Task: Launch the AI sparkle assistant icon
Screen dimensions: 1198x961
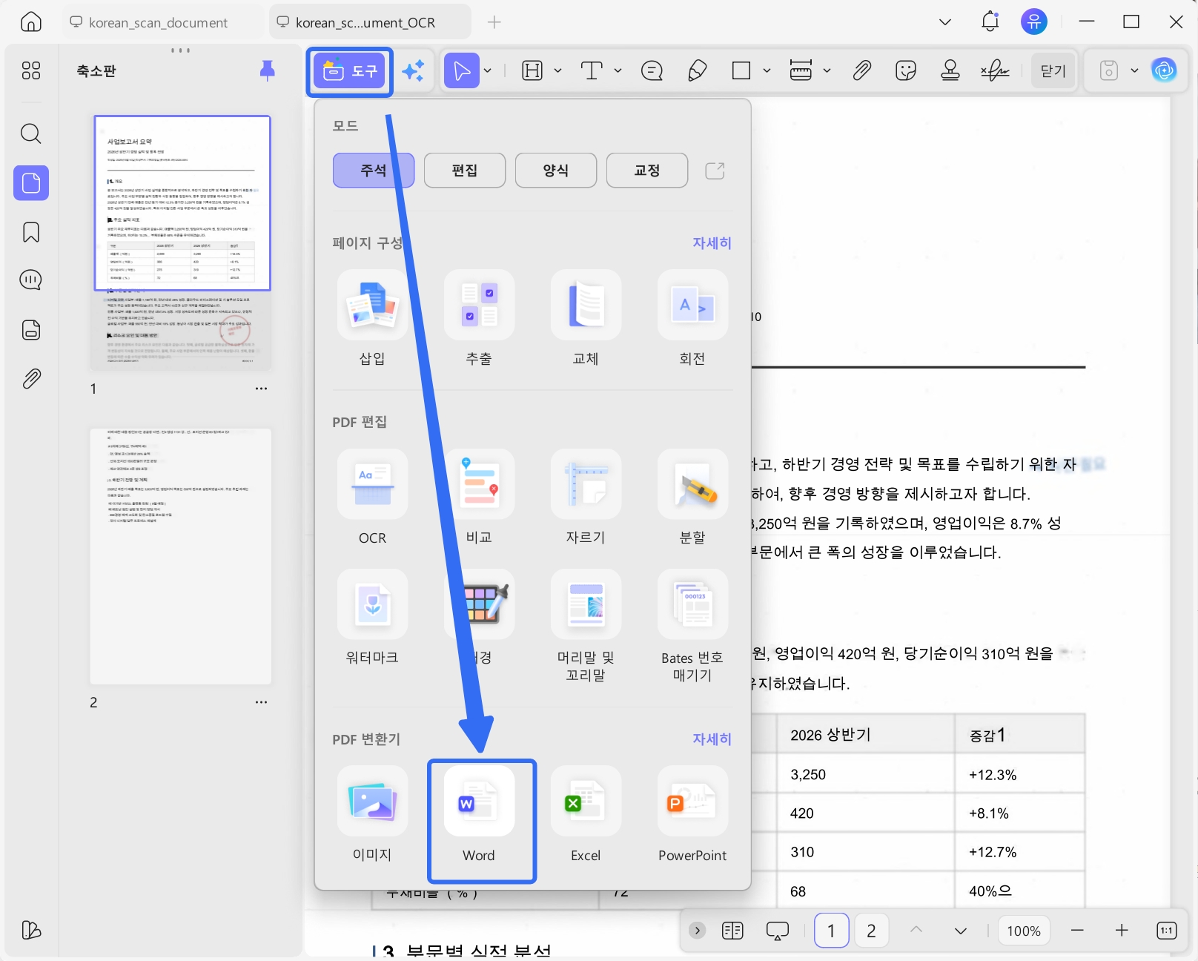Action: coord(413,71)
